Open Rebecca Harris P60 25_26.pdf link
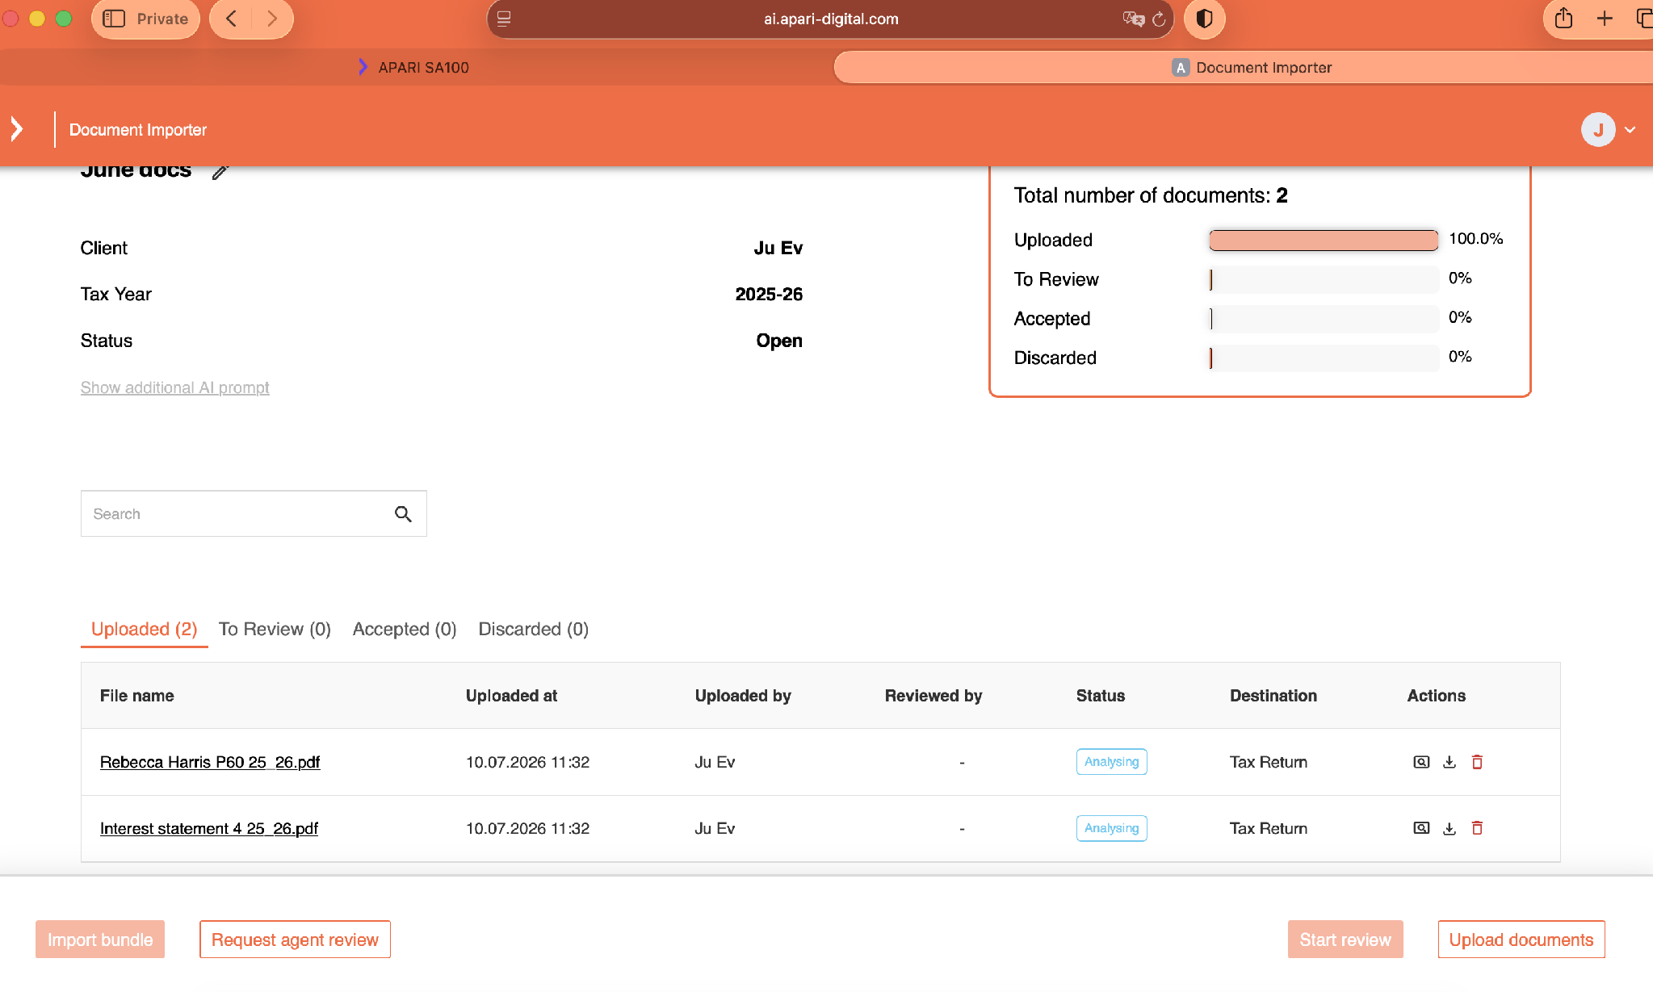The image size is (1653, 992). 210,762
